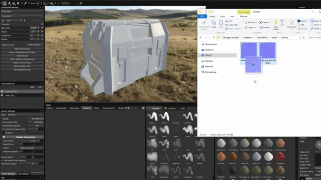Screen dimensions: 321x180
Task: Click Copy path in Explorer ribbon
Action: (231, 25)
